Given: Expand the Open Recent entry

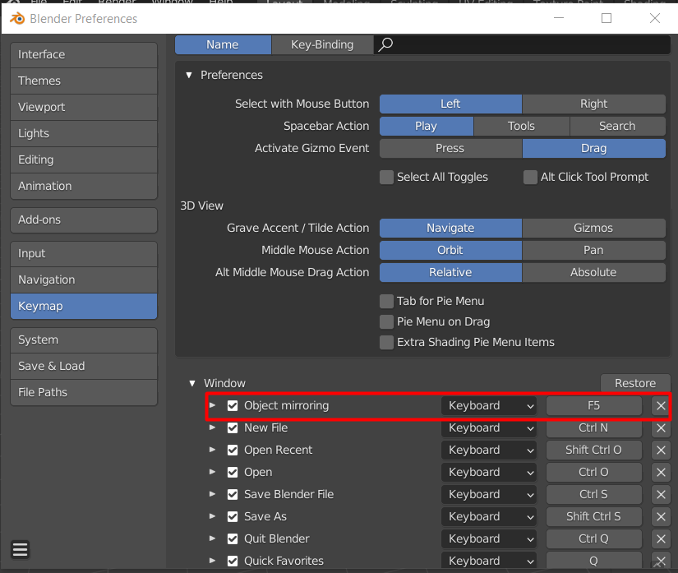Looking at the screenshot, I should point(212,450).
